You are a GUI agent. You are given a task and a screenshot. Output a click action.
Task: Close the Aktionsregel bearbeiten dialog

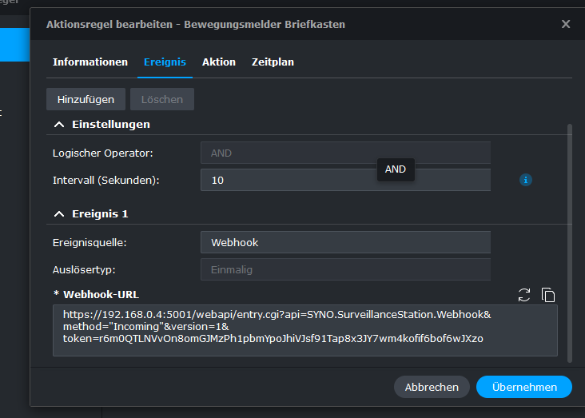566,24
